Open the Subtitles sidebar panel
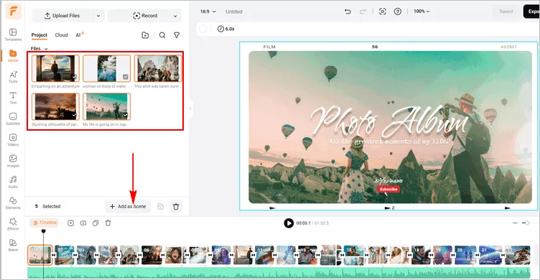The height and width of the screenshot is (280, 540). [x=13, y=118]
